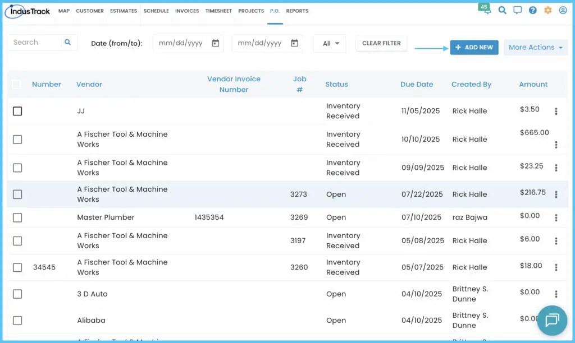Click the Clear Filter button
This screenshot has width=575, height=343.
point(381,43)
